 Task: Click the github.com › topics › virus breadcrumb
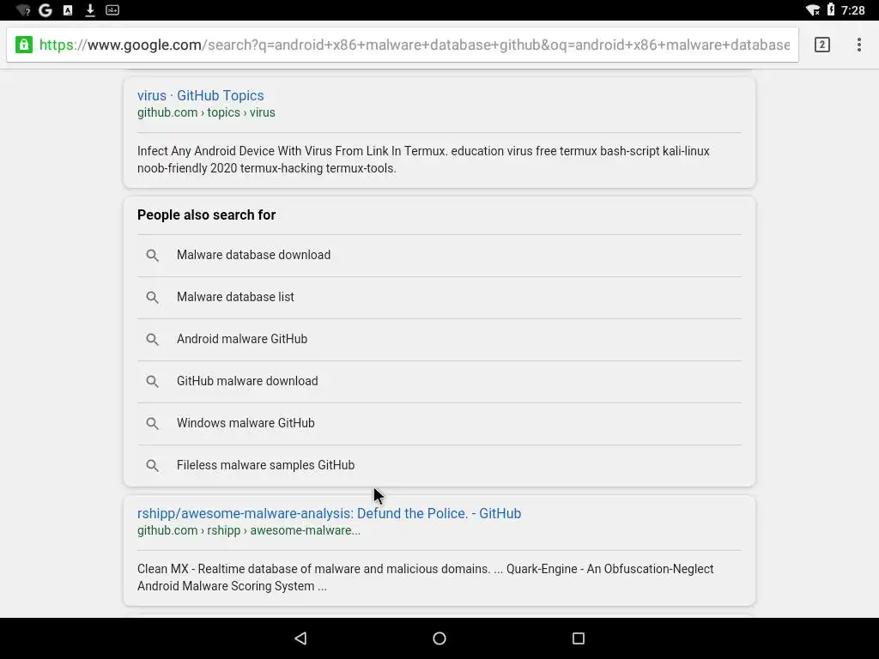(206, 112)
